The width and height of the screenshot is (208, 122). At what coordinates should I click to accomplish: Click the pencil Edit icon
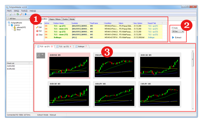coord(37,27)
